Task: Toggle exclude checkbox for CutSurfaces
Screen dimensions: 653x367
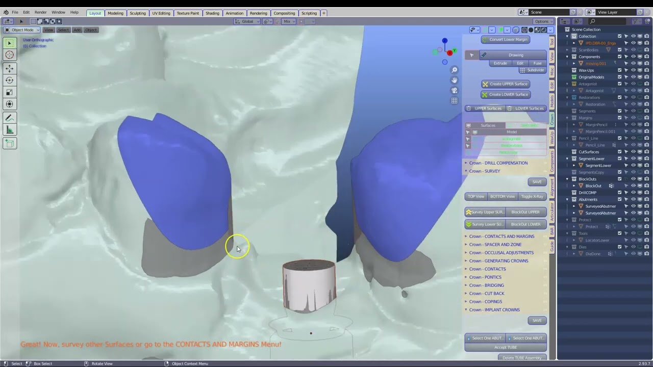Action: pos(620,152)
